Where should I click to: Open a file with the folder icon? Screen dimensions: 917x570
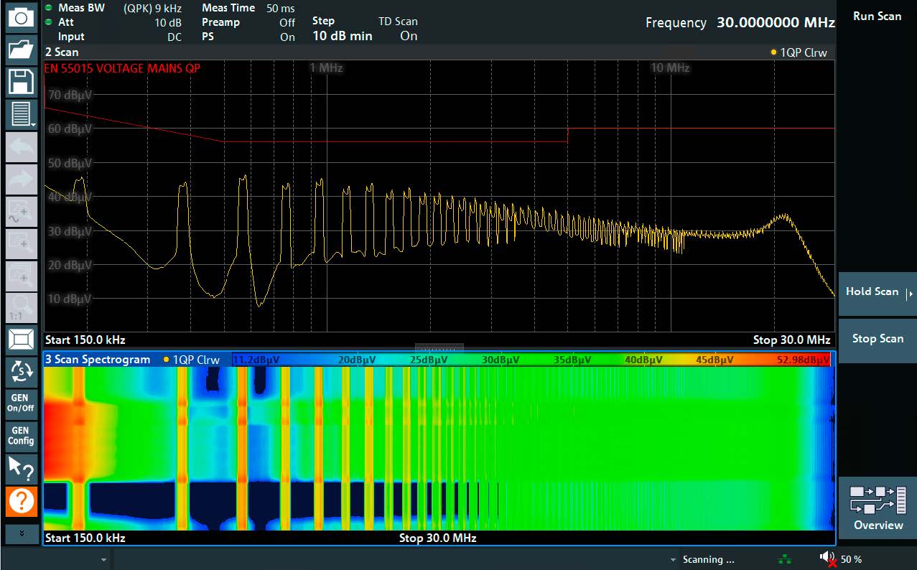point(22,50)
